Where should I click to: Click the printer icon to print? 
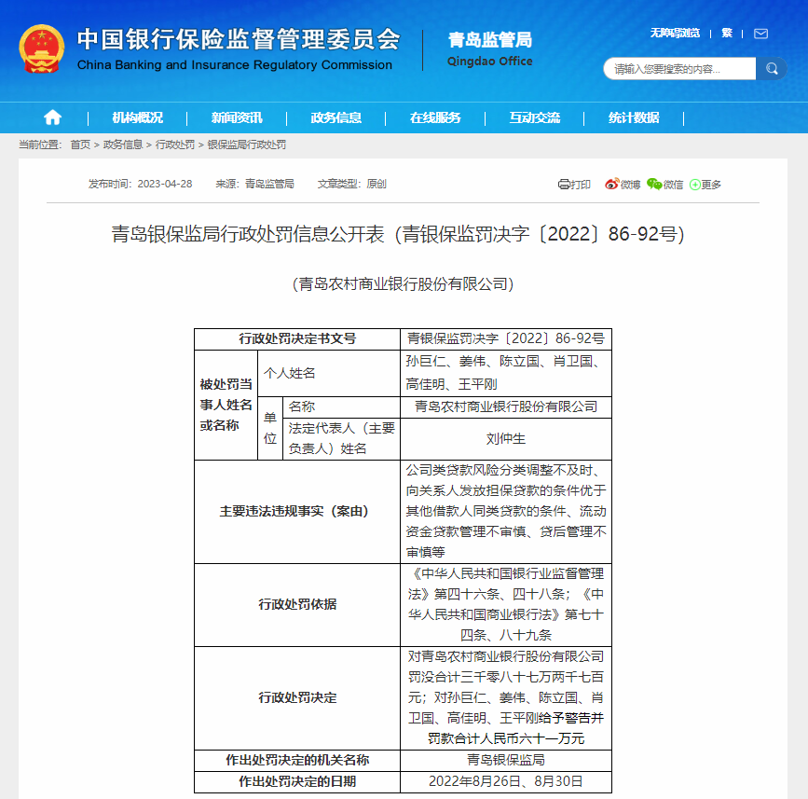click(565, 185)
